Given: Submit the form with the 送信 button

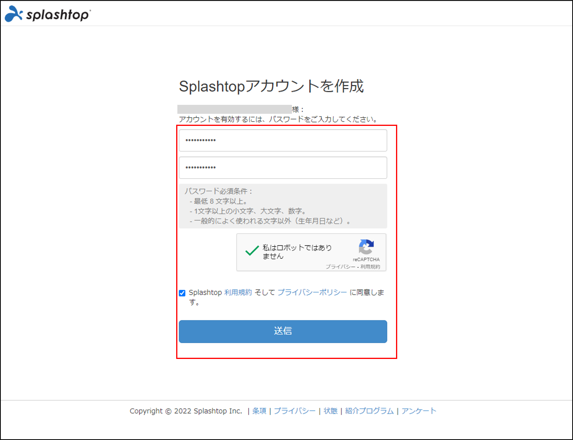Looking at the screenshot, I should click(283, 331).
